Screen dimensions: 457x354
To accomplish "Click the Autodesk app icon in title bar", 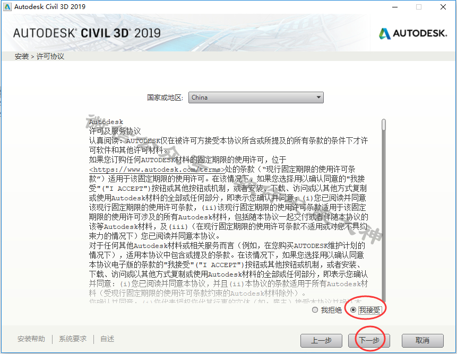I will pyautogui.click(x=7, y=7).
